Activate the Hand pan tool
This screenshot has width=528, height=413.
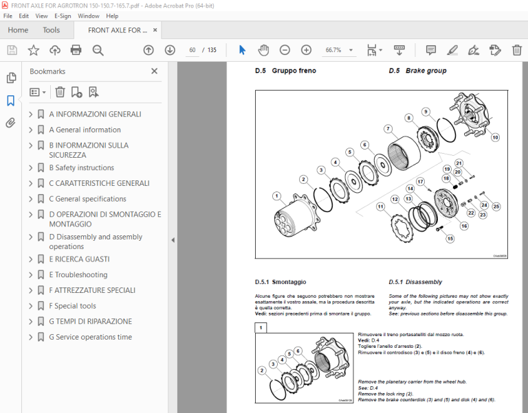click(263, 50)
